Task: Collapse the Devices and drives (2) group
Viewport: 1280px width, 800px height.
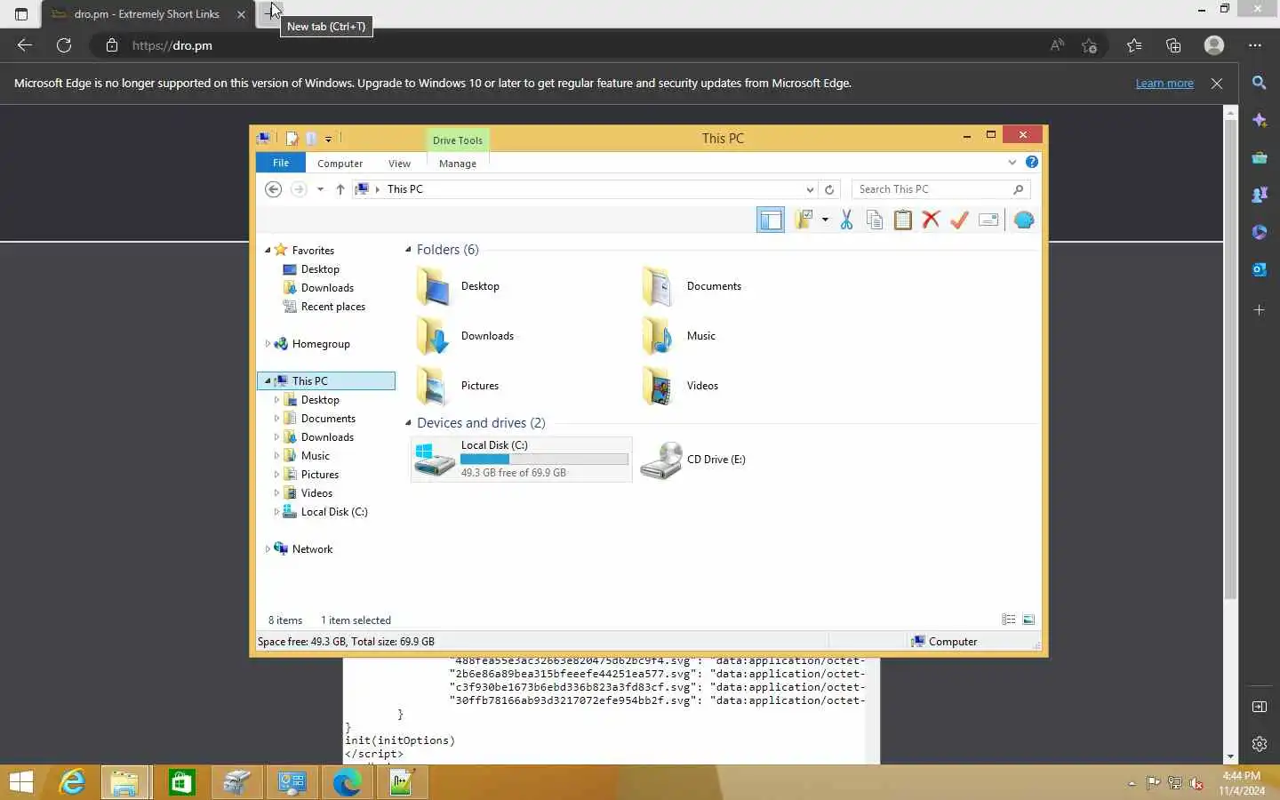Action: (x=408, y=423)
